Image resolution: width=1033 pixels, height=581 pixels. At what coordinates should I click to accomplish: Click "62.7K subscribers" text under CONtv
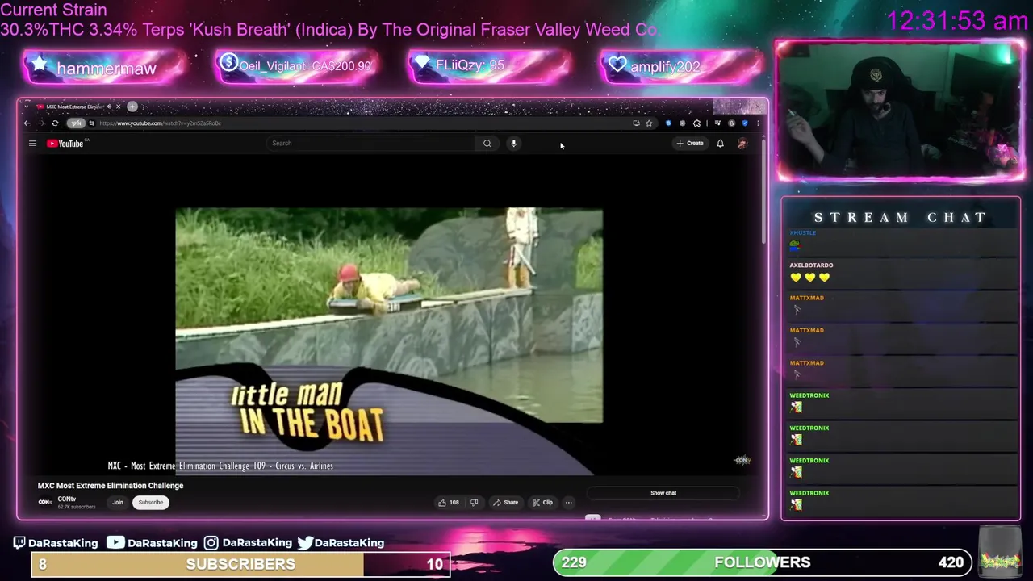coord(77,507)
